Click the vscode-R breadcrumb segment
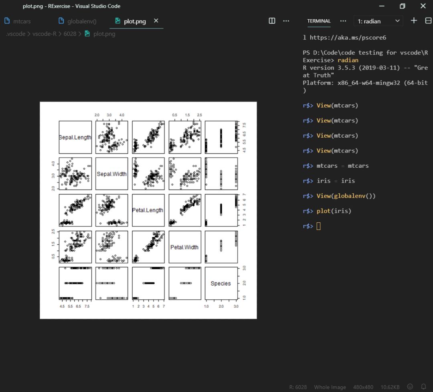This screenshot has width=433, height=392. click(45, 34)
